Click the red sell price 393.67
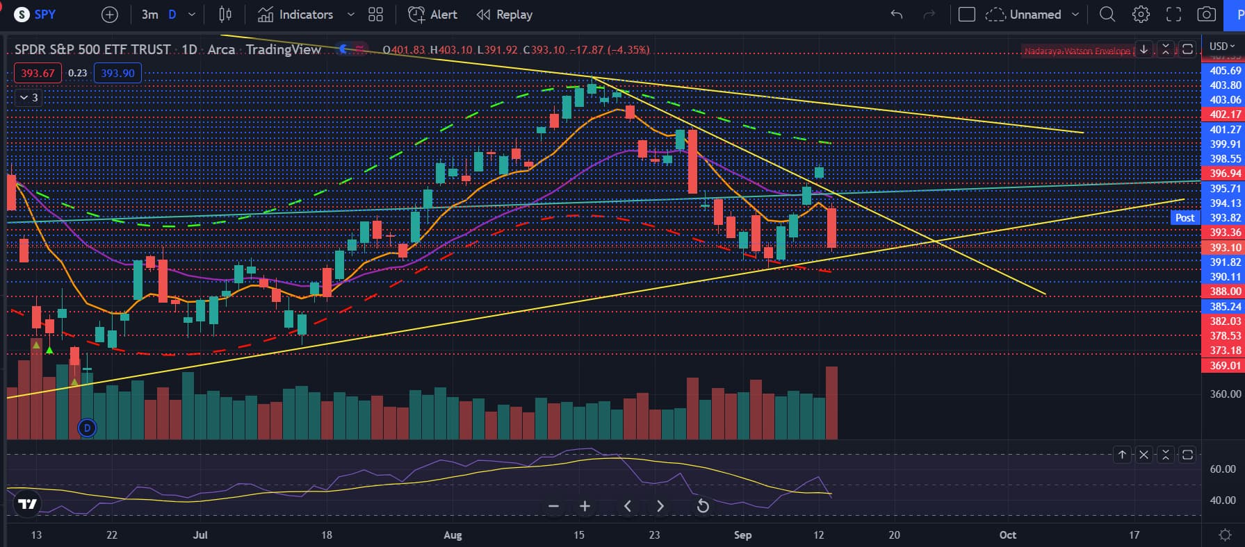The image size is (1245, 547). [38, 73]
